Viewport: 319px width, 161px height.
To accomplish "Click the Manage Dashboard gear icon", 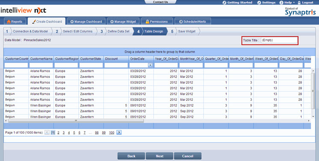I will click(x=72, y=21).
